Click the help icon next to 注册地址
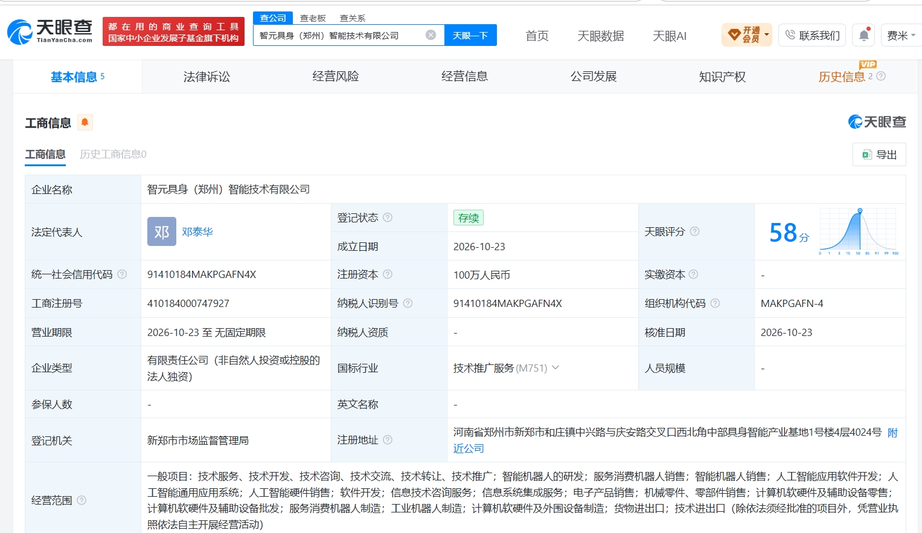922x533 pixels. 388,440
